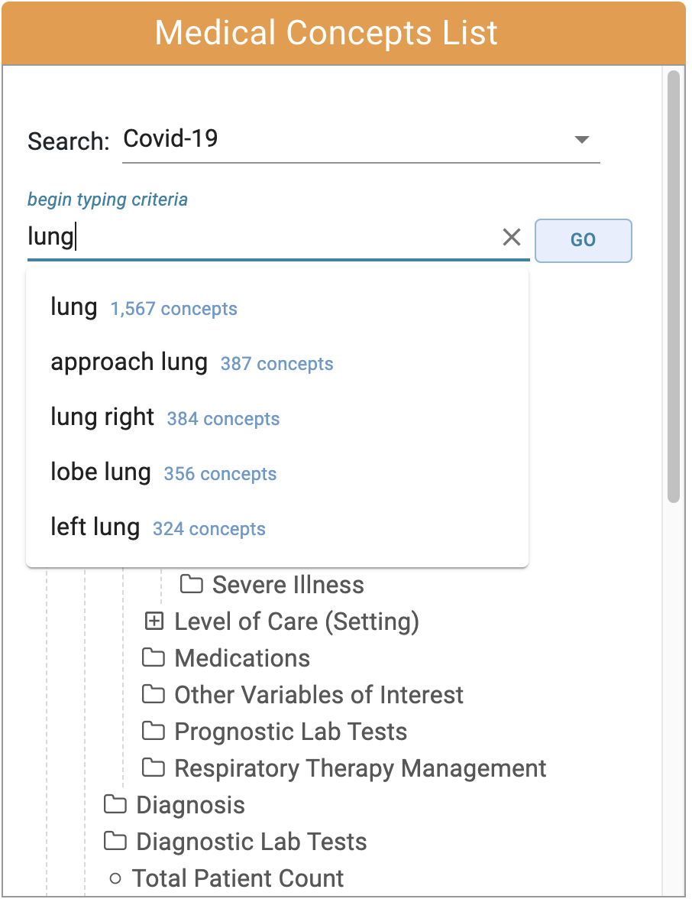Open the Covid-19 search dropdown arrow

pyautogui.click(x=582, y=139)
